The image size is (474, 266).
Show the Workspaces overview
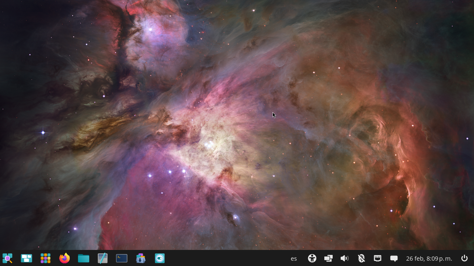coord(26,258)
